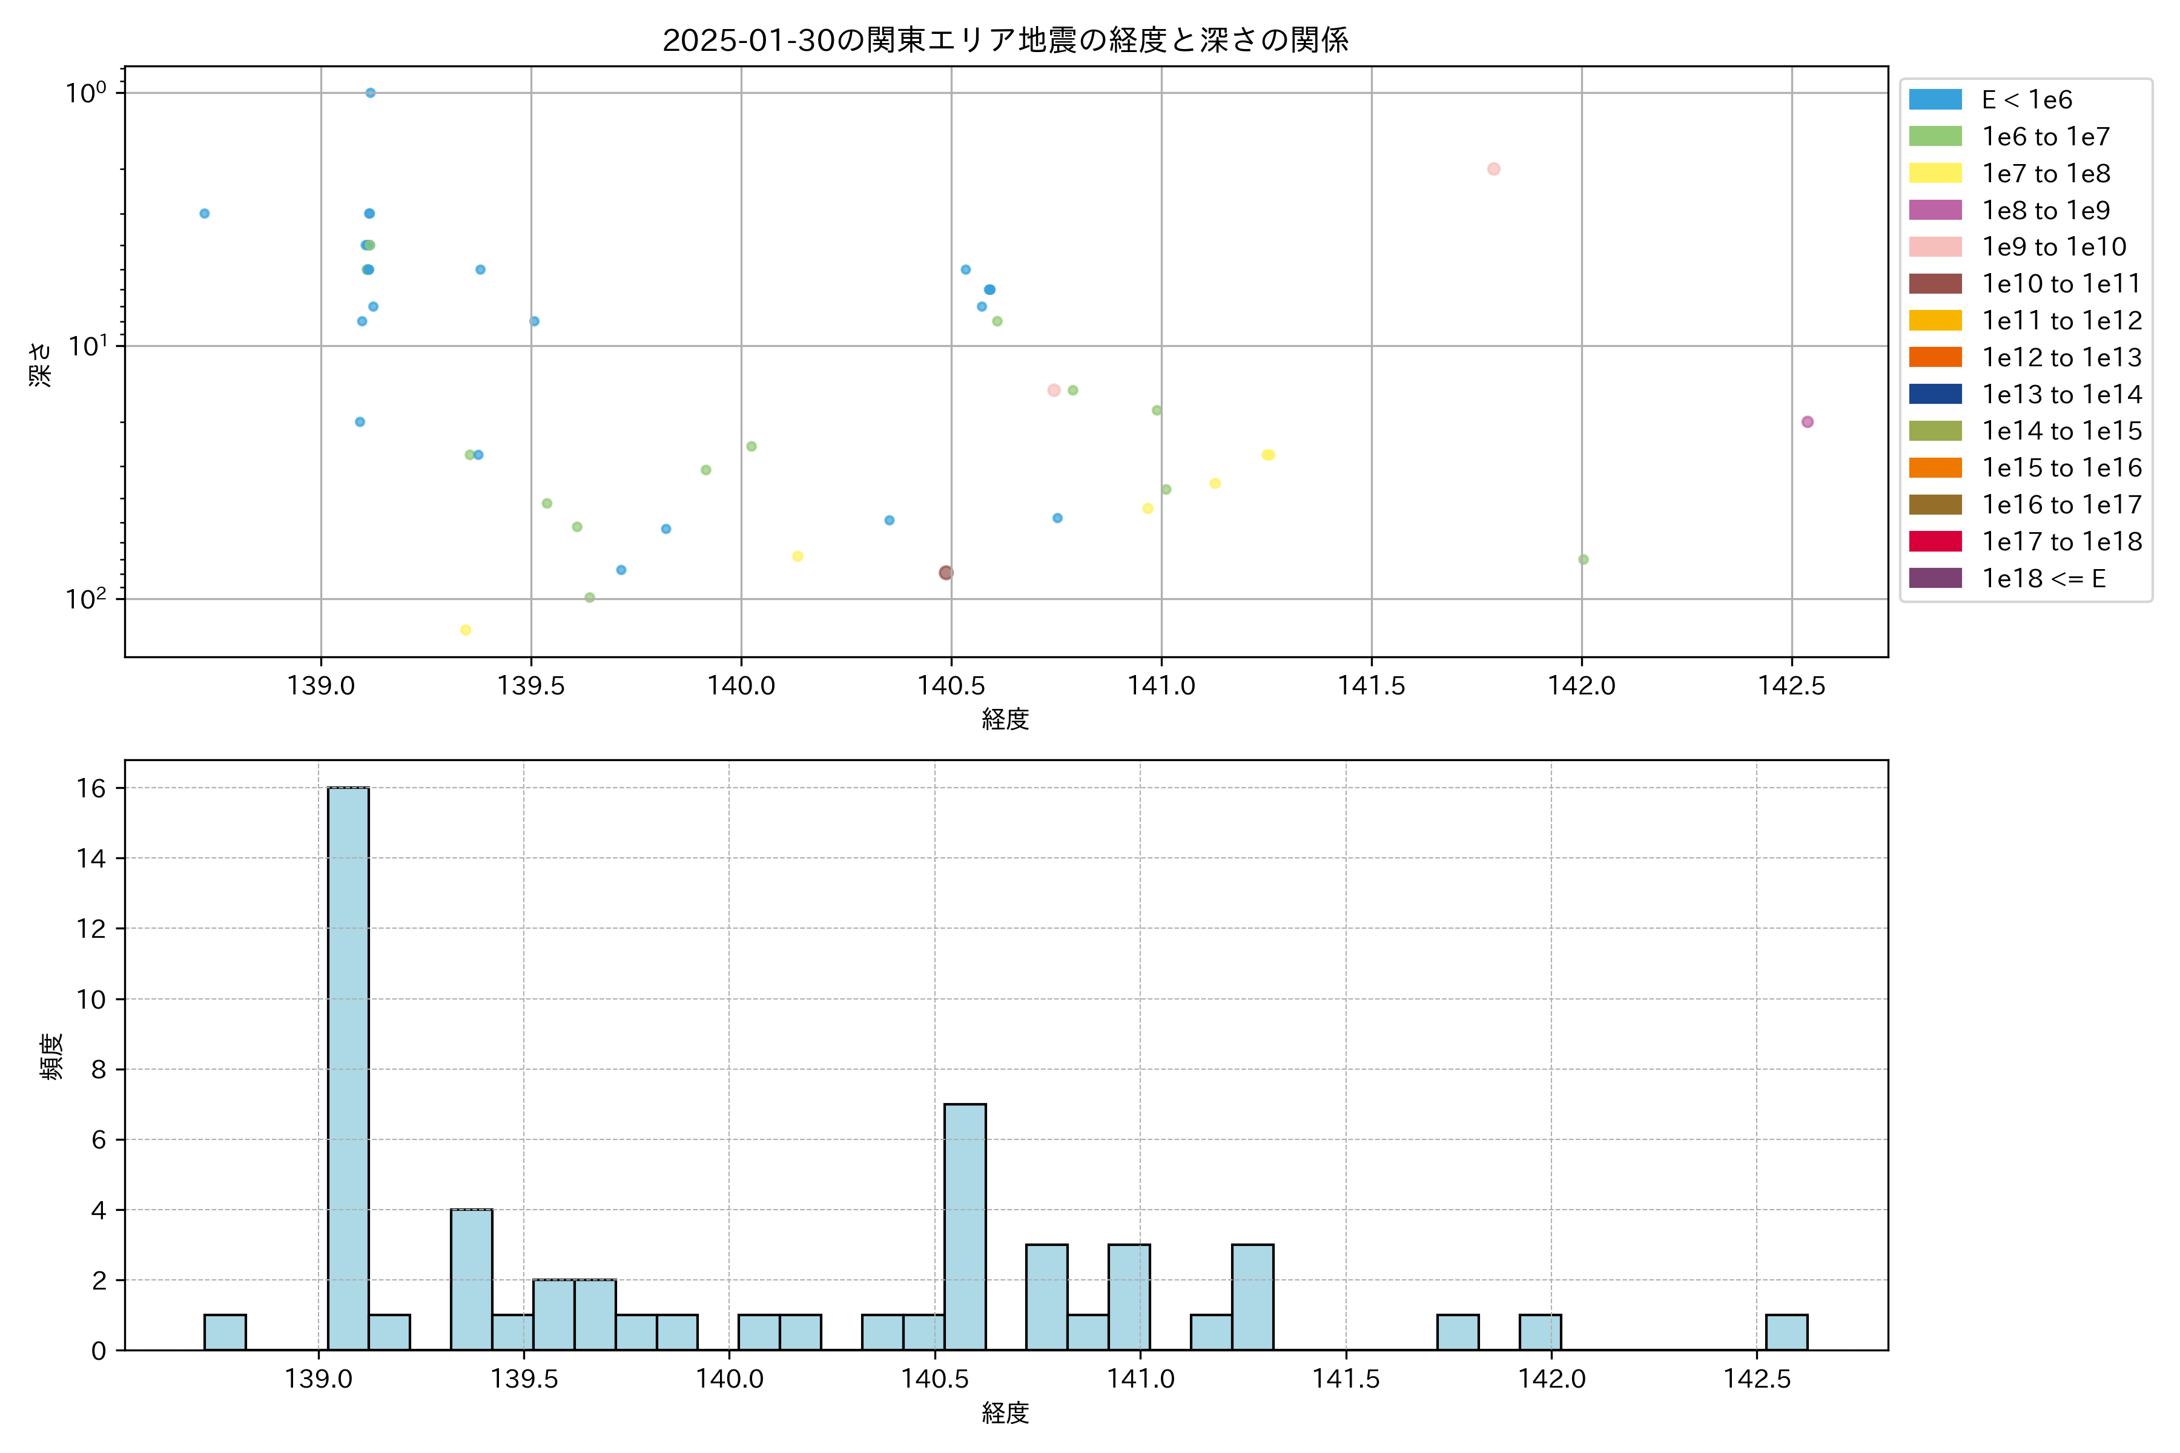2180x1453 pixels.
Task: Click the rightmost histogram bar near 142.5
Action: (1786, 1333)
